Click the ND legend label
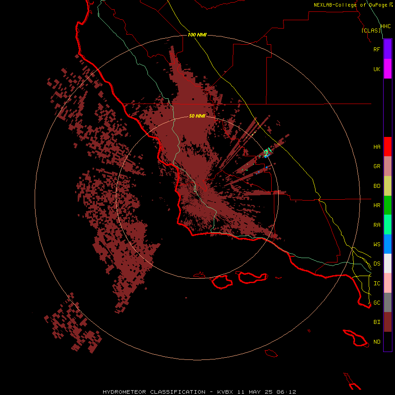The image size is (395, 395). pyautogui.click(x=377, y=341)
